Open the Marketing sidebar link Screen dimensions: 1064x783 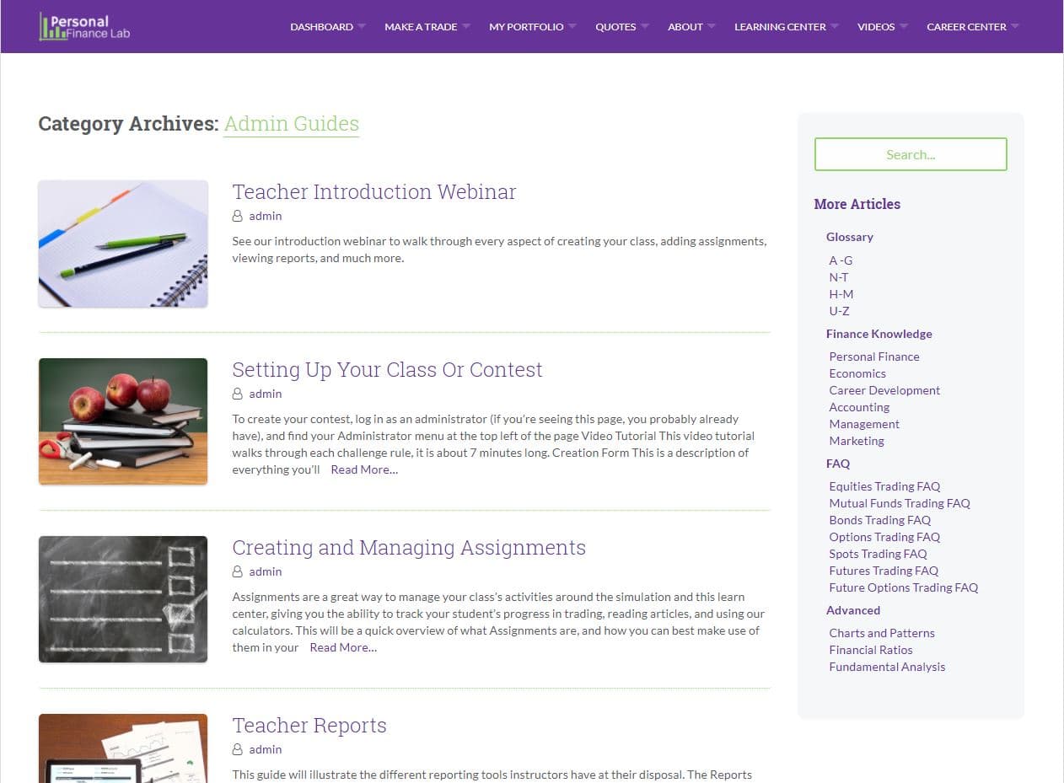(857, 441)
